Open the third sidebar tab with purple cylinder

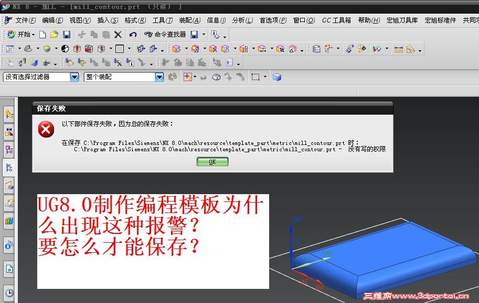[x=9, y=150]
